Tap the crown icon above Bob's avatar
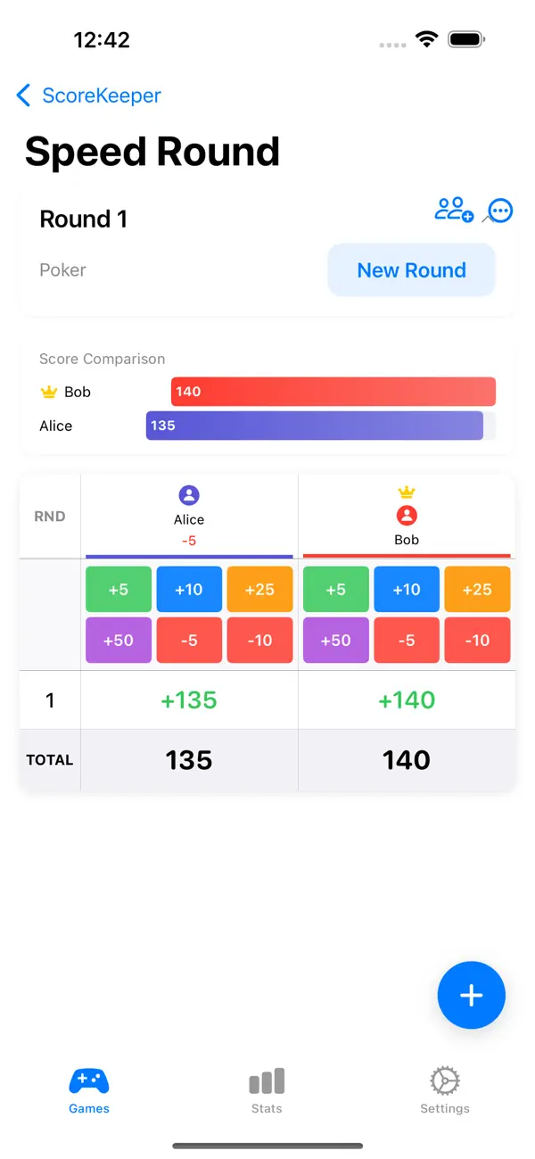Image resolution: width=535 pixels, height=1159 pixels. pos(407,493)
